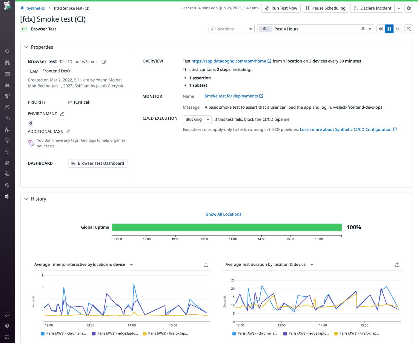418x343 pixels.
Task: Export the Average Test duration chart
Action: (397, 264)
